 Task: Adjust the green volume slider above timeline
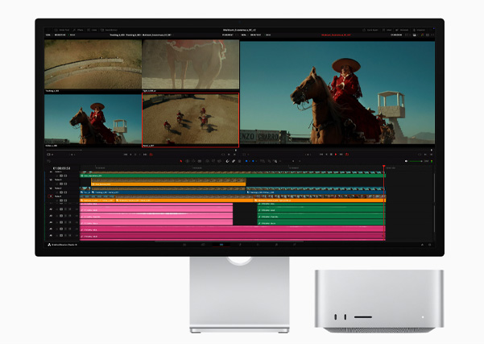pyautogui.click(x=416, y=161)
